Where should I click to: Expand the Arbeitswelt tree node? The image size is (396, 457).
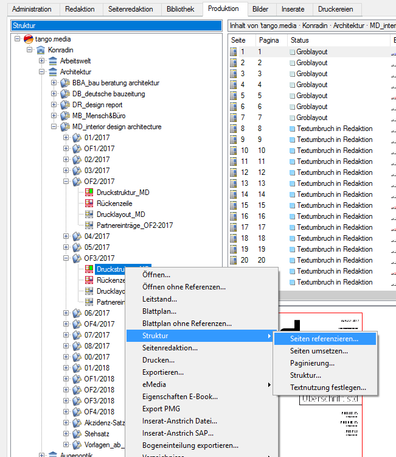[41, 61]
